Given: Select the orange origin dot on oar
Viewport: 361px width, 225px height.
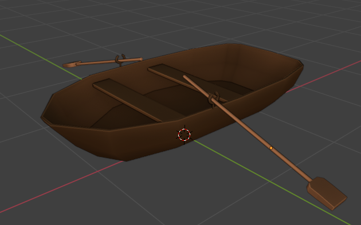Looking at the screenshot, I should [271, 148].
